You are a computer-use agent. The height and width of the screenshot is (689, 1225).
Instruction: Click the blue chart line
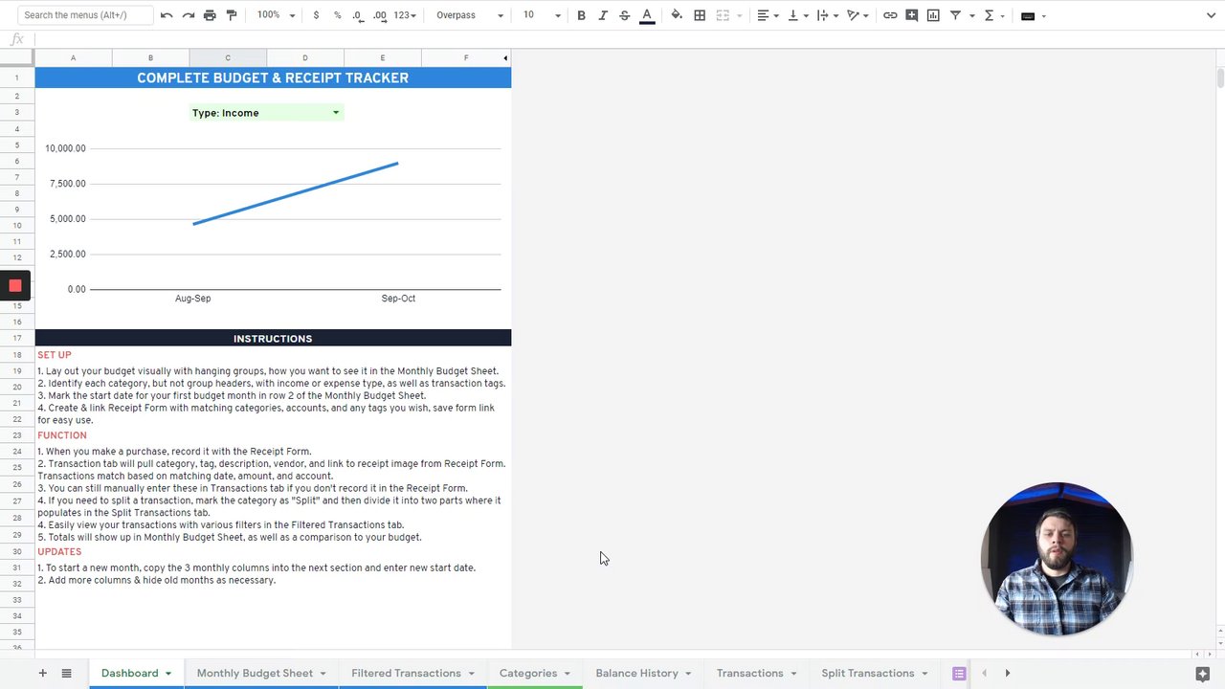coord(296,193)
